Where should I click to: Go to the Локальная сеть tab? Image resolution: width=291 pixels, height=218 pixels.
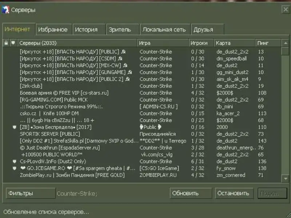tap(164, 29)
